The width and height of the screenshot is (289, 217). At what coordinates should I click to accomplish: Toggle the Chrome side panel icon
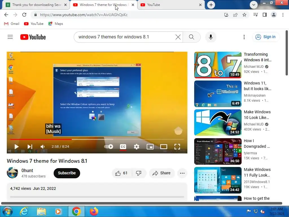pos(265,15)
